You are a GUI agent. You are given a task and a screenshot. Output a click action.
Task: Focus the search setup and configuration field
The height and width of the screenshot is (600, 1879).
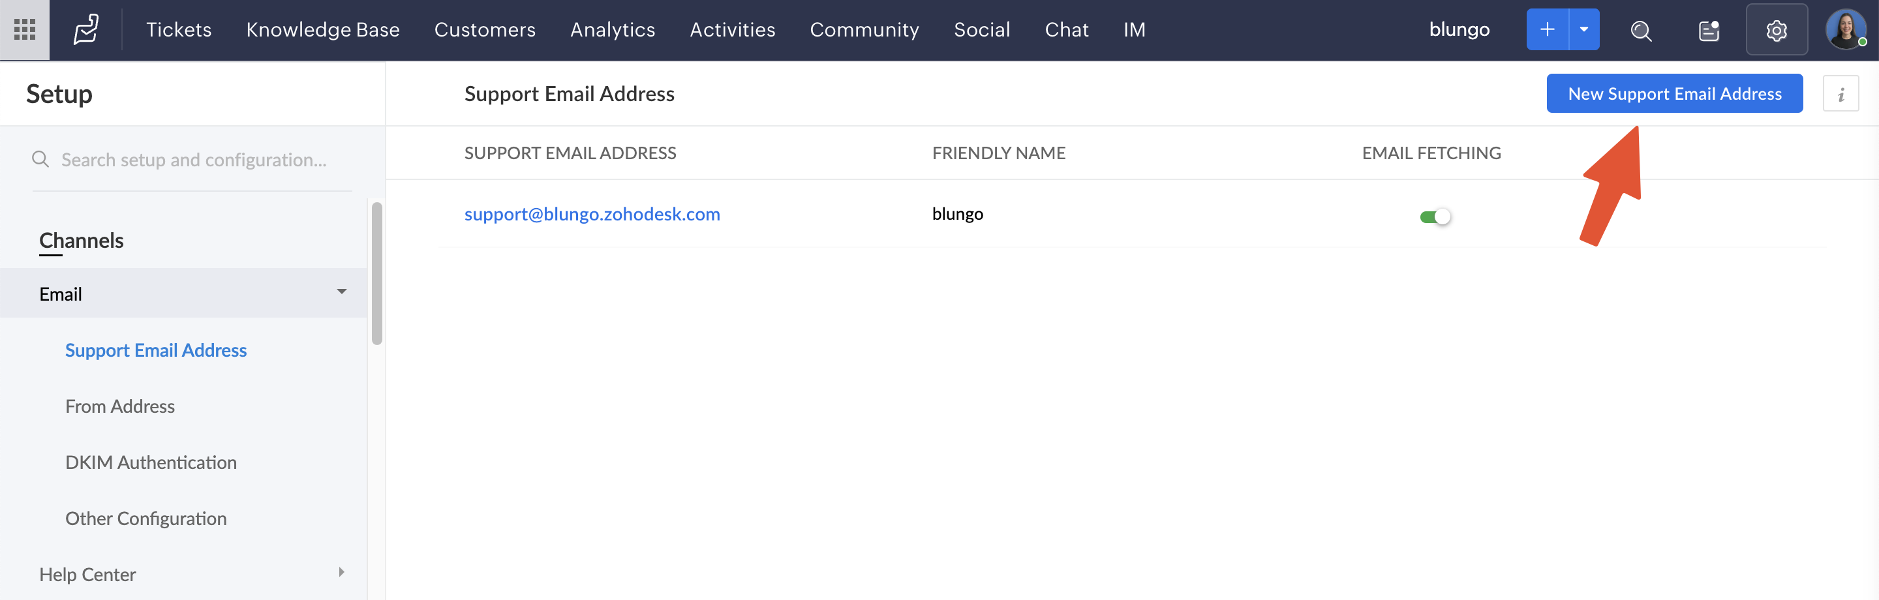193,160
